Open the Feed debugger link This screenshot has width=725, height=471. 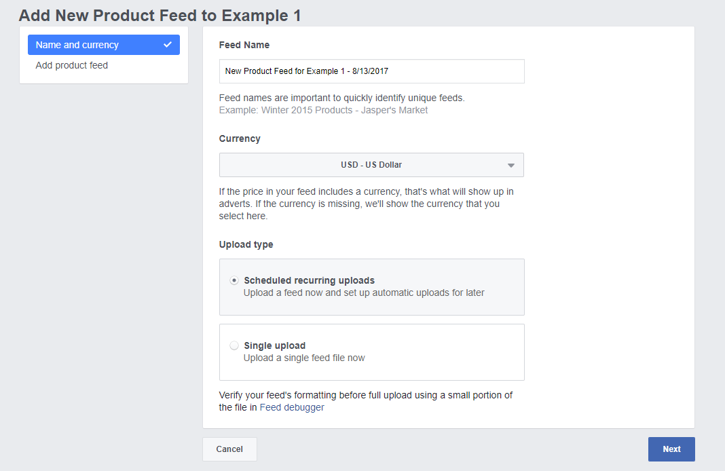point(292,408)
